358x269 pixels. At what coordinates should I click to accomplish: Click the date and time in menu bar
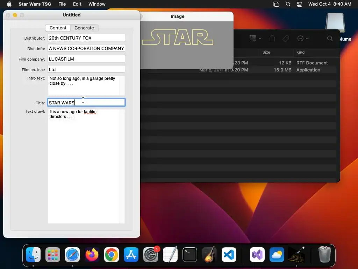pyautogui.click(x=330, y=4)
